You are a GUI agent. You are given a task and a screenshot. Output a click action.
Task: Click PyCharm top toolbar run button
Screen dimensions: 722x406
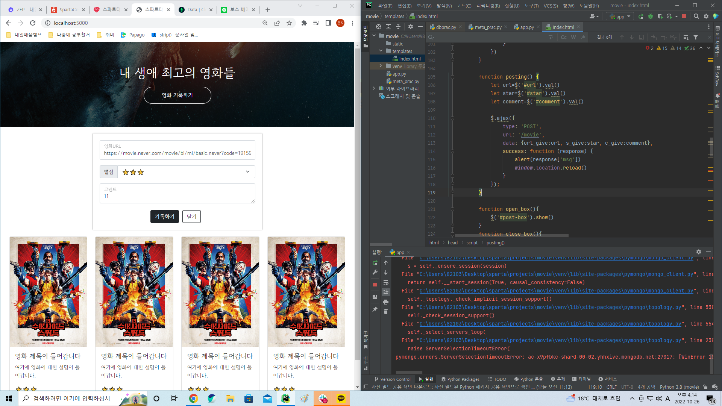(641, 16)
